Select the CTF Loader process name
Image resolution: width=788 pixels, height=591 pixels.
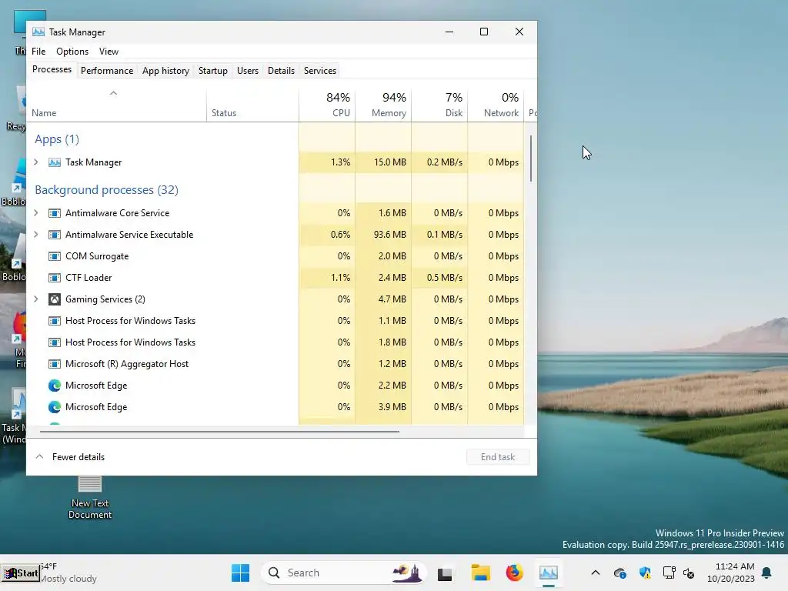pos(88,278)
